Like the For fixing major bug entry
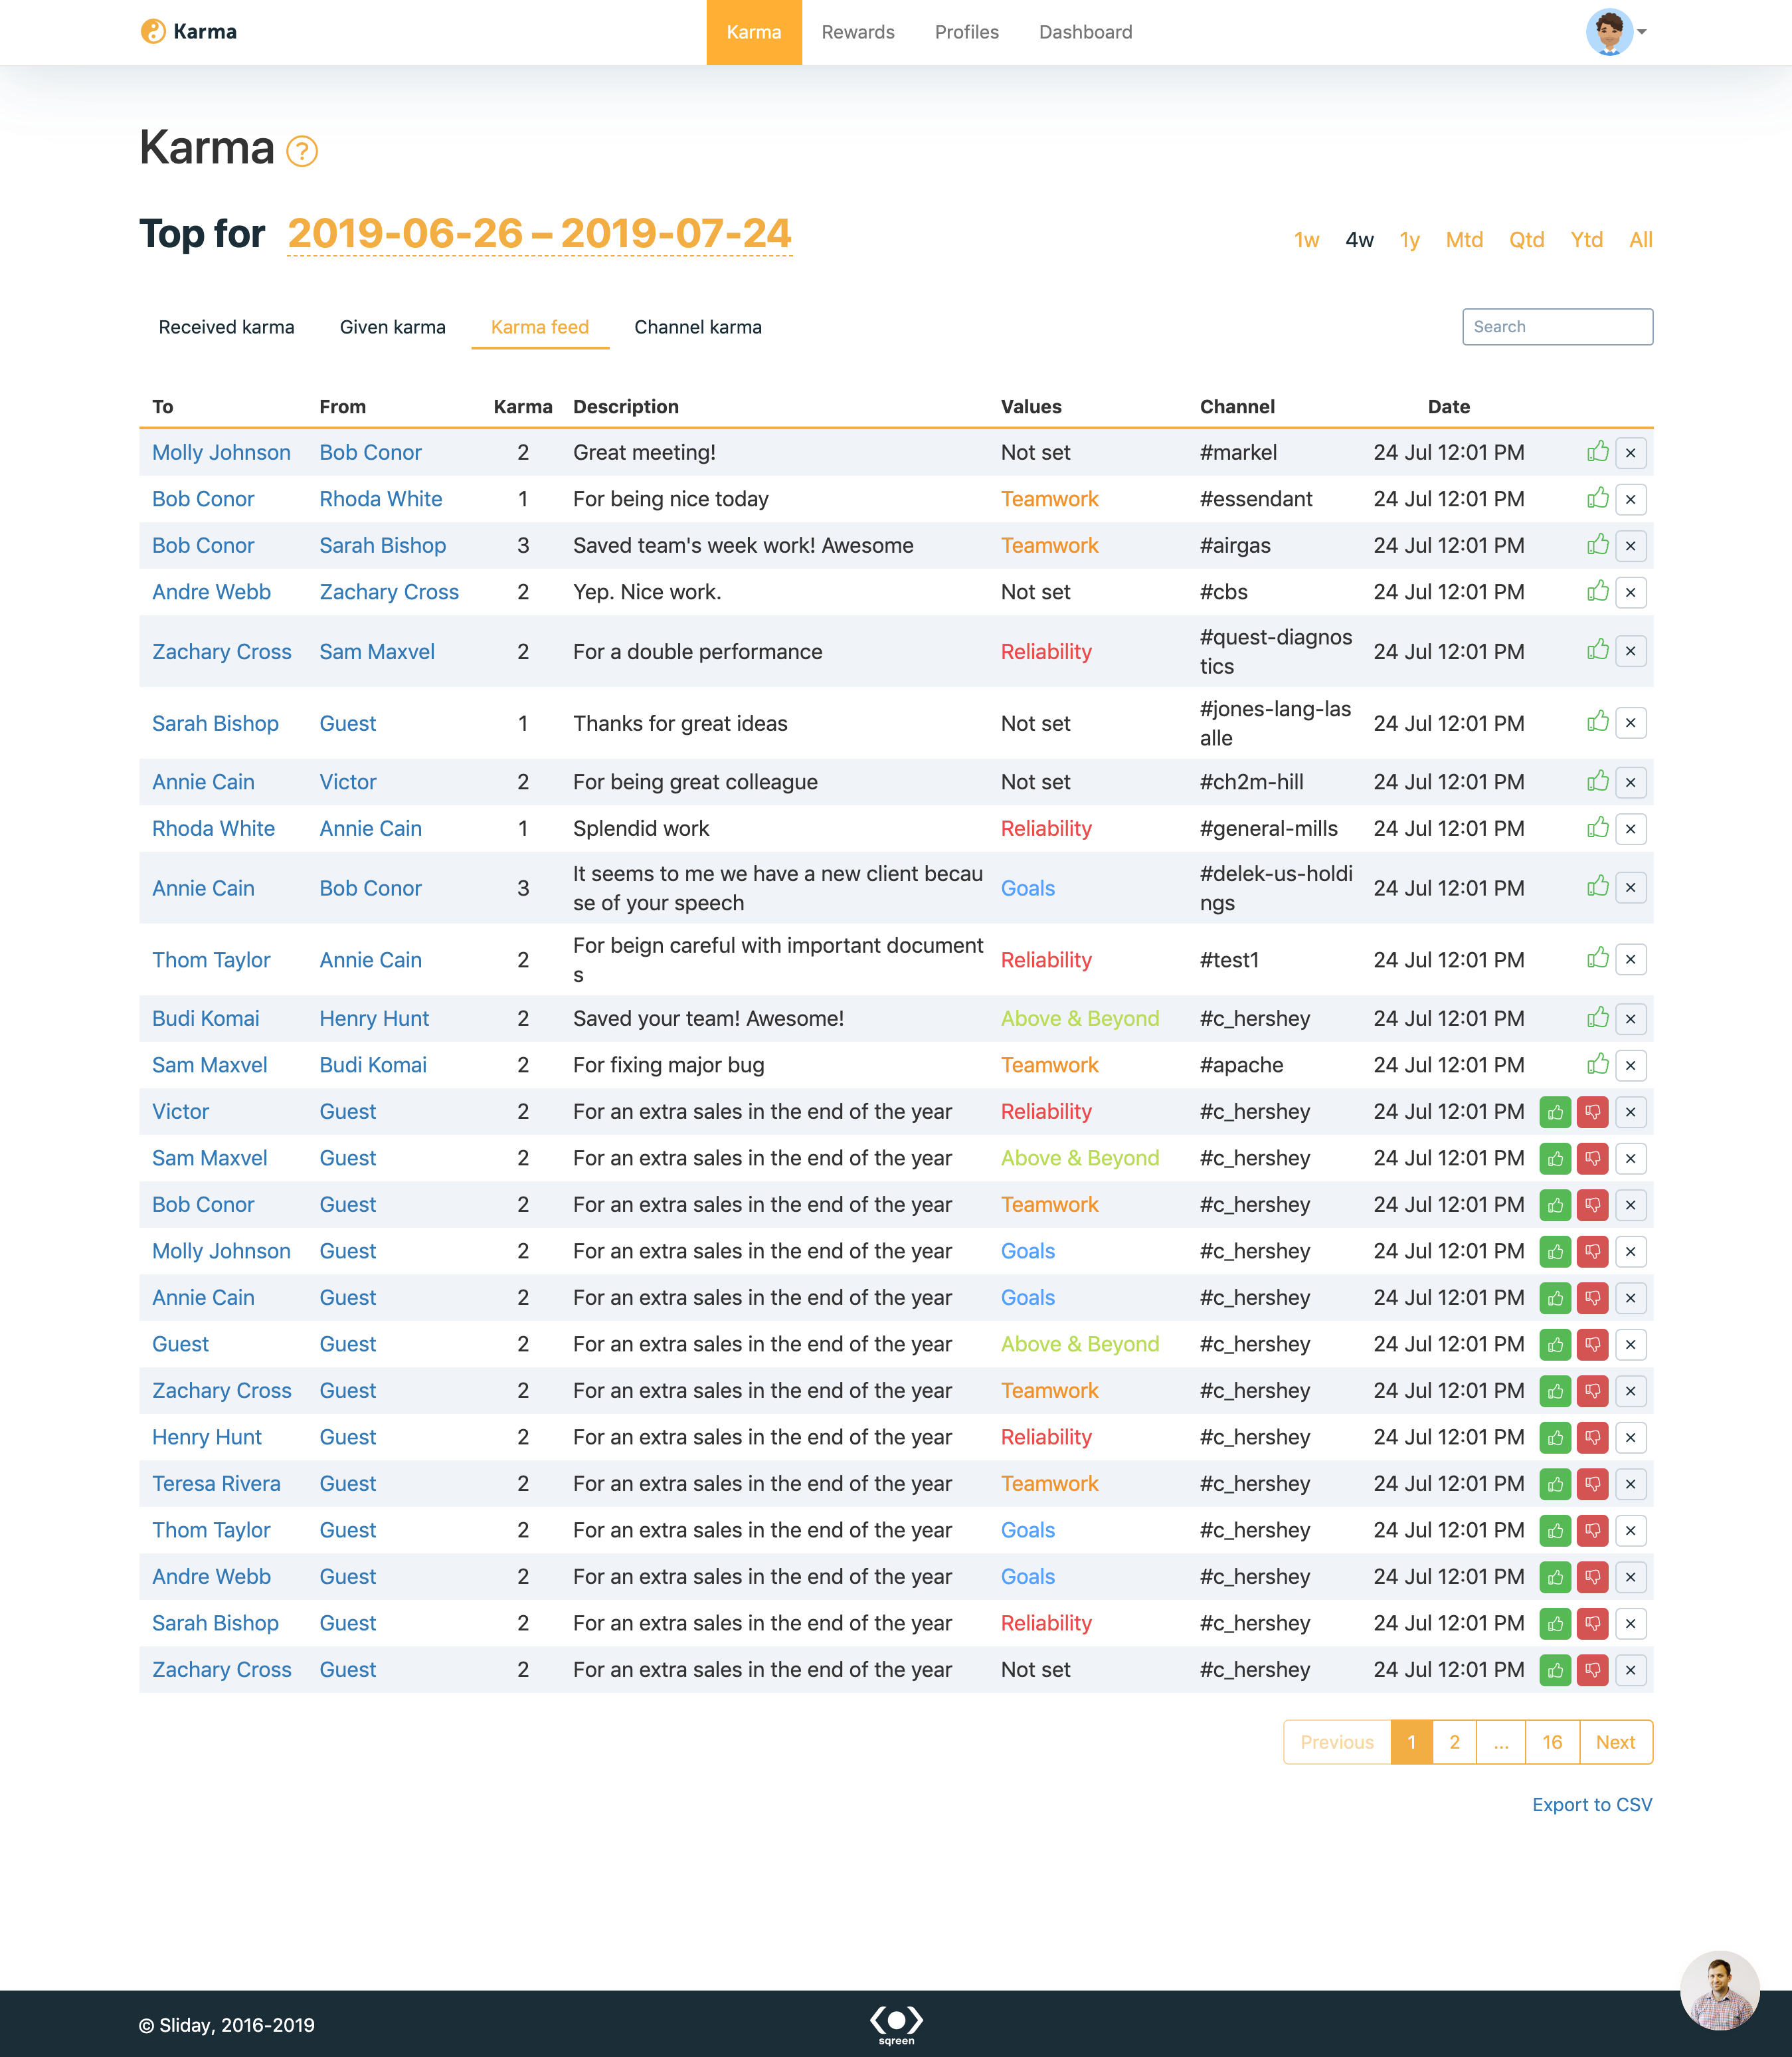The image size is (1792, 2057). (x=1597, y=1064)
